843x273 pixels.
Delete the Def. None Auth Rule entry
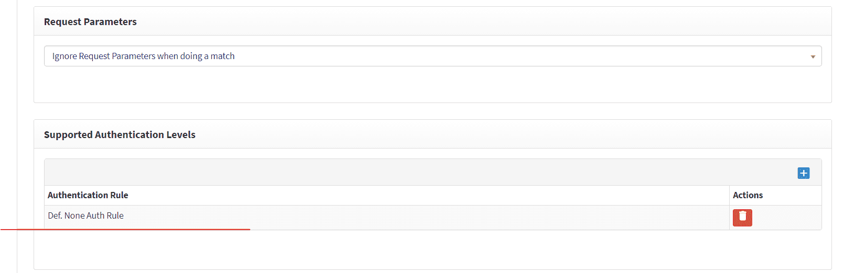click(742, 217)
